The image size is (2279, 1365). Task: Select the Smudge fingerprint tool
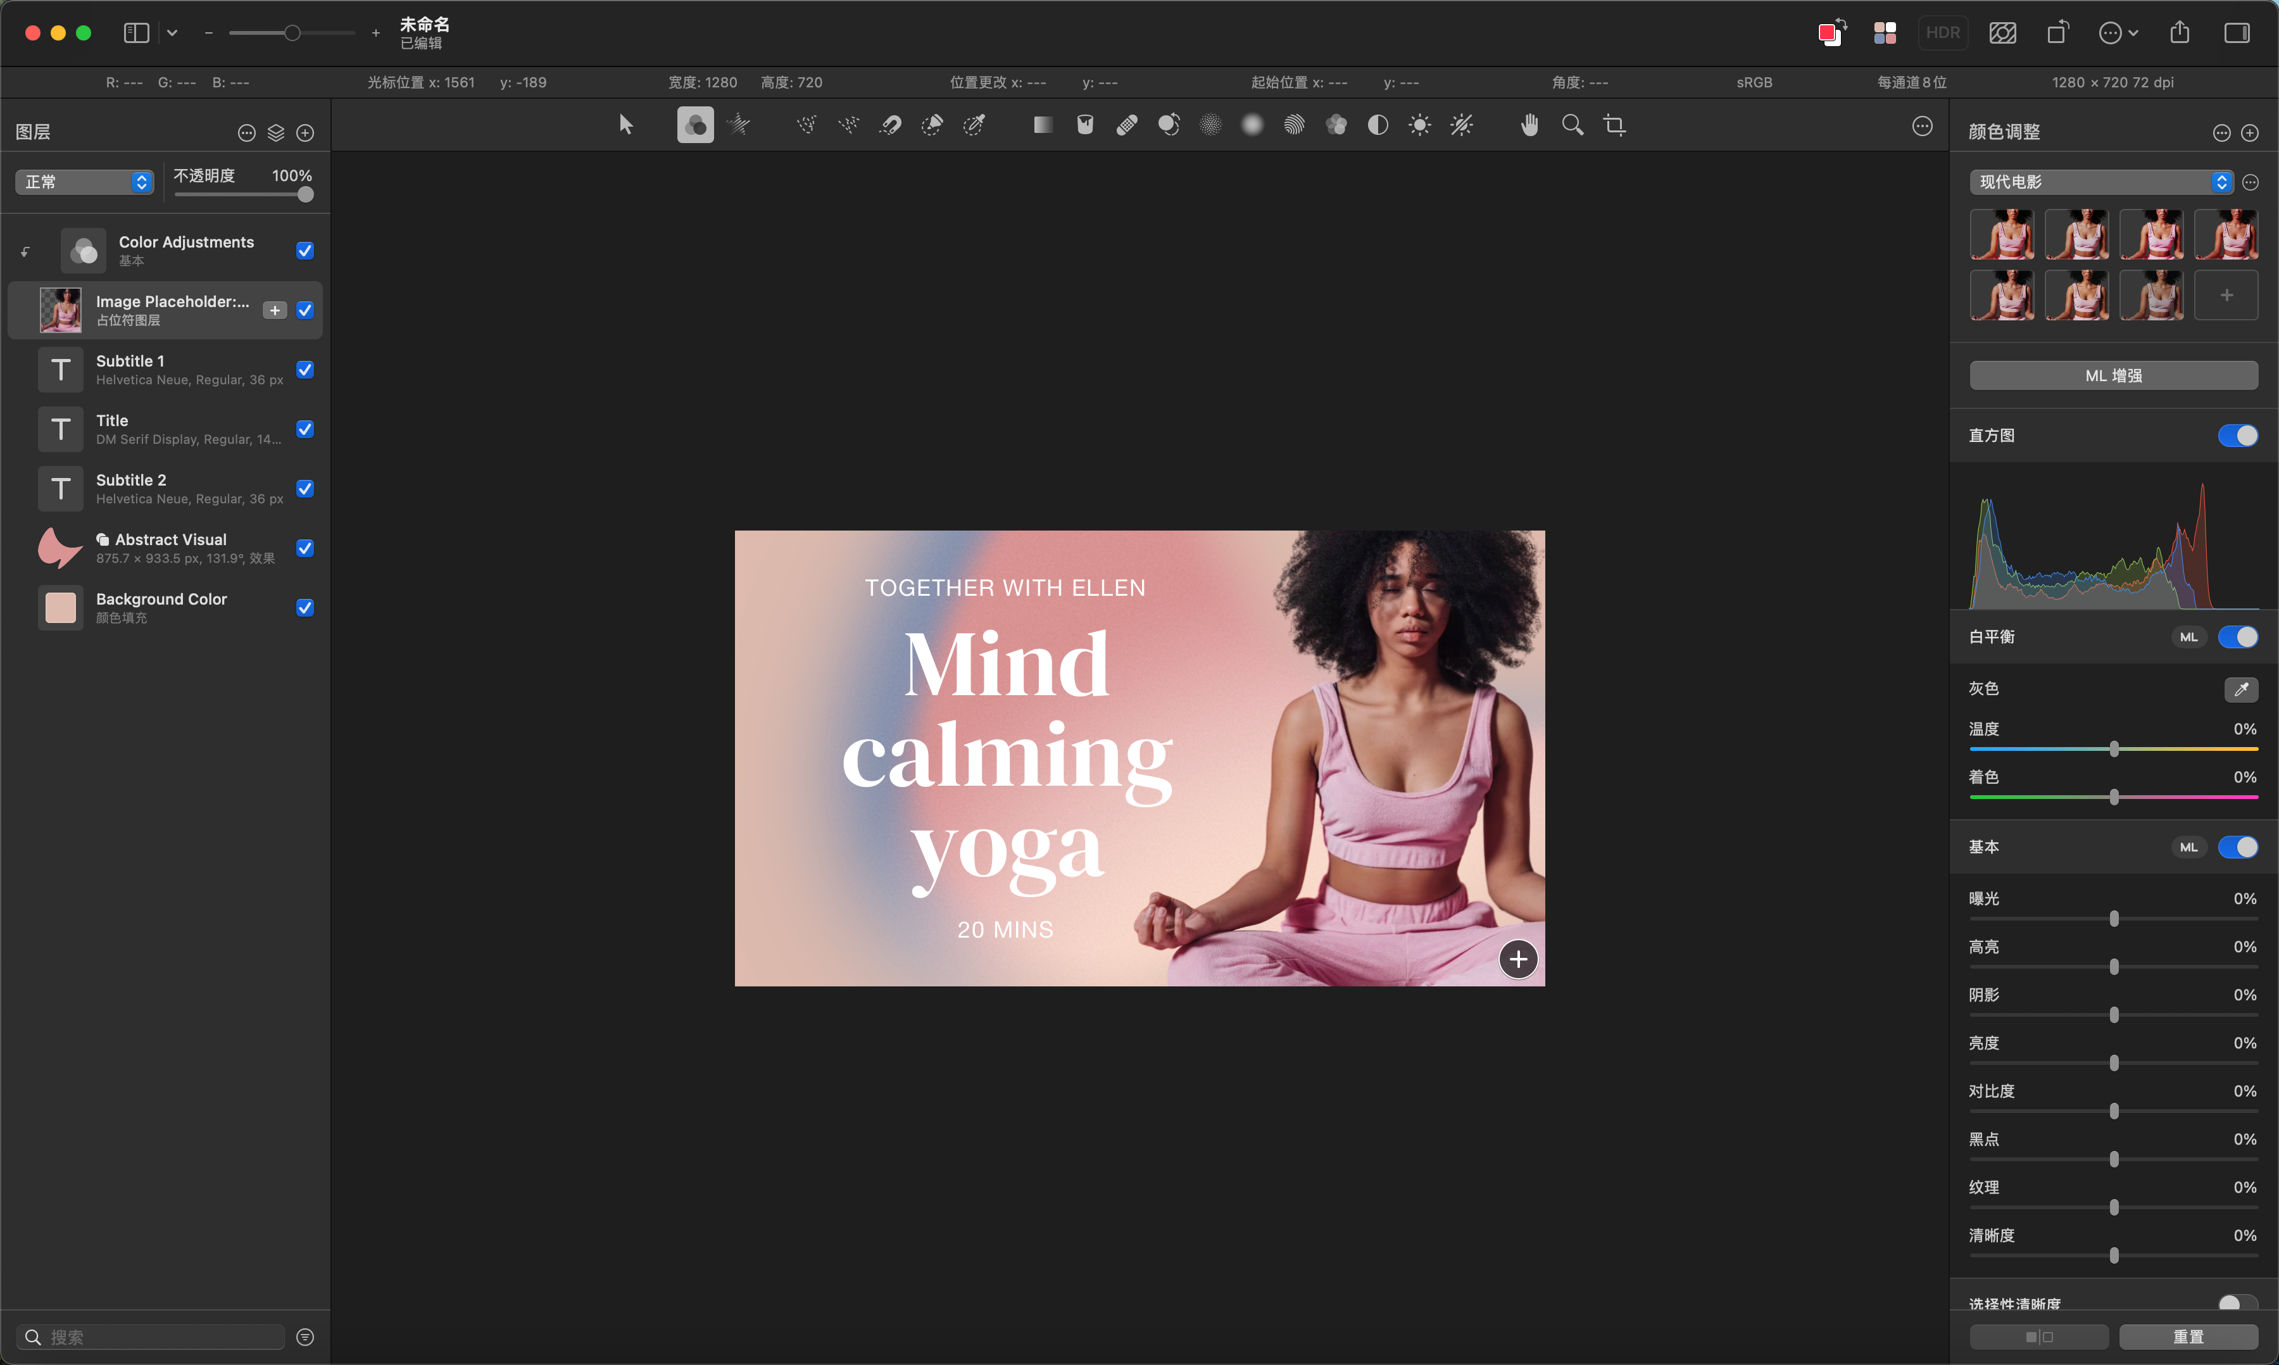1294,125
